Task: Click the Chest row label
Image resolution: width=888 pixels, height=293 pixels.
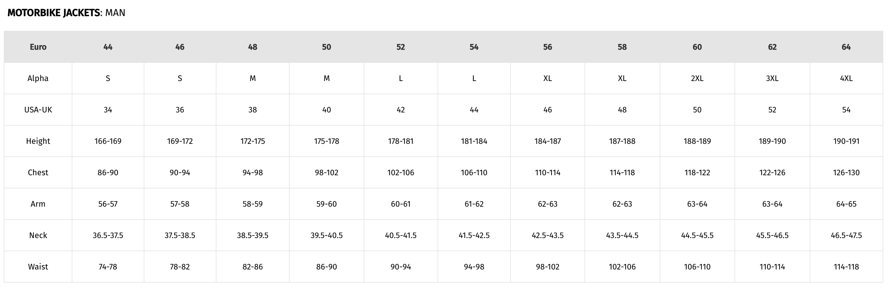Action: [38, 172]
